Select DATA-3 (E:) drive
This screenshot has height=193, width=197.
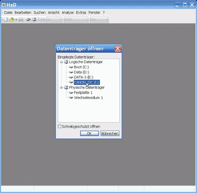click(x=83, y=77)
